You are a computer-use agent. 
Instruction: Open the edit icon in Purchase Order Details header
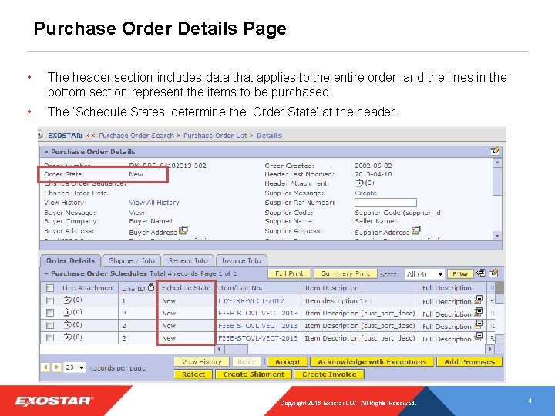pos(495,151)
